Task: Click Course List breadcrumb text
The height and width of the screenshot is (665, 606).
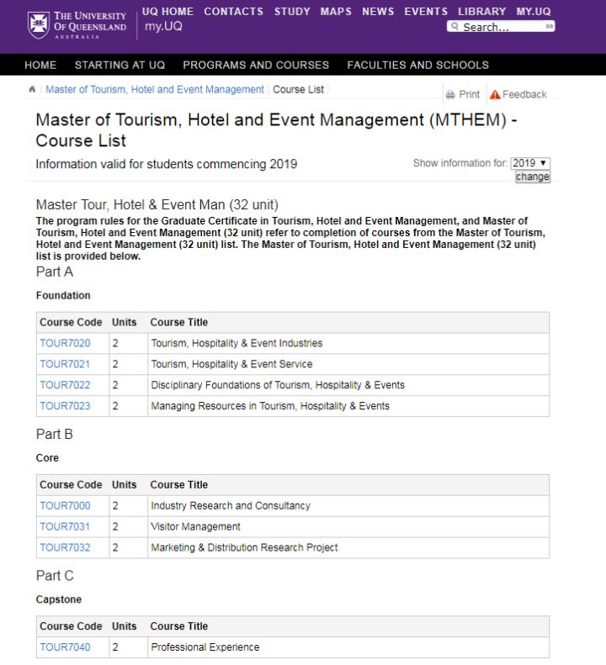Action: [x=298, y=89]
